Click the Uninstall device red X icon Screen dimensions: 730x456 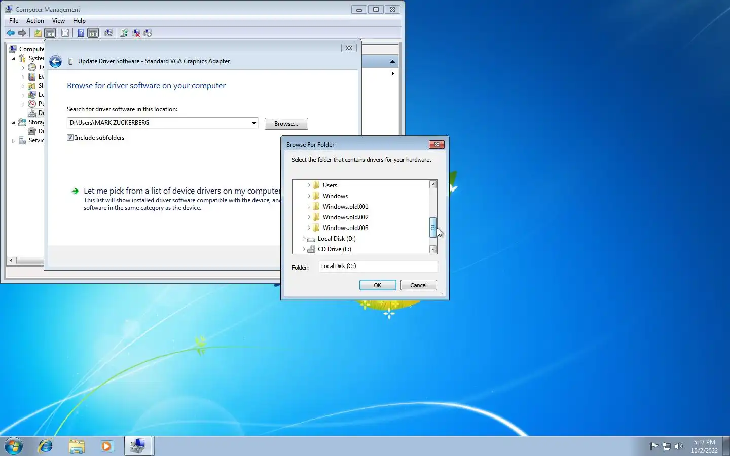136,33
